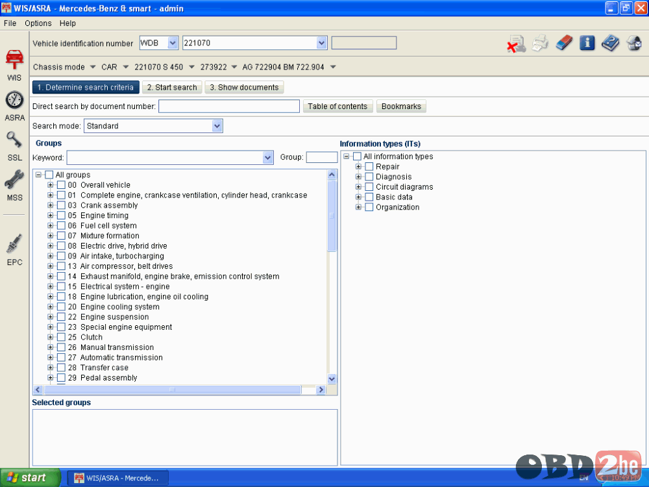The width and height of the screenshot is (649, 487).
Task: Open the File menu
Action: [10, 23]
